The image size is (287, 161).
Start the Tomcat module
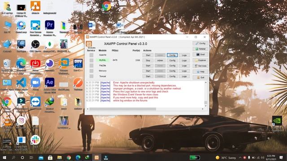(x=148, y=76)
